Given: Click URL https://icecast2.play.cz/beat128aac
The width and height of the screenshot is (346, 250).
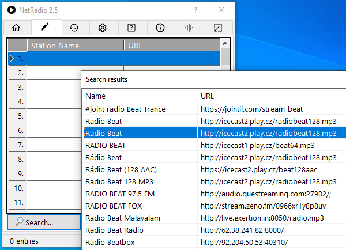Looking at the screenshot, I should [259, 170].
